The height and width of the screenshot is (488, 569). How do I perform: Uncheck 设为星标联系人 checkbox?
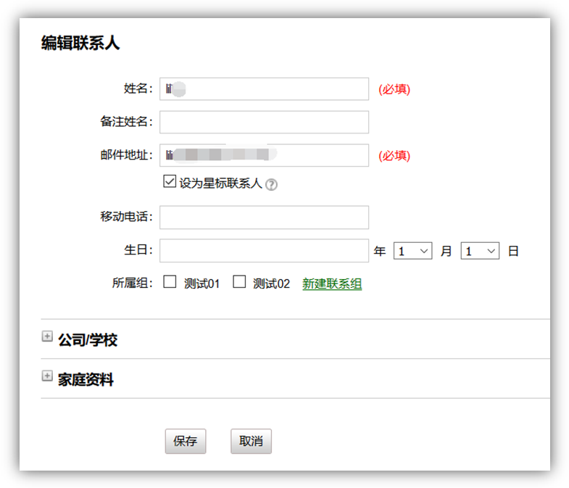click(x=170, y=181)
